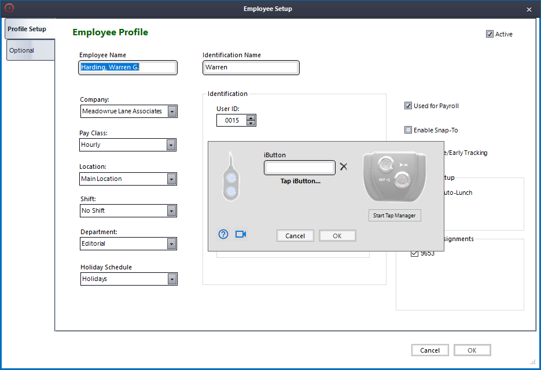Select the Profile Setup tab
Image resolution: width=541 pixels, height=370 pixels.
[27, 28]
